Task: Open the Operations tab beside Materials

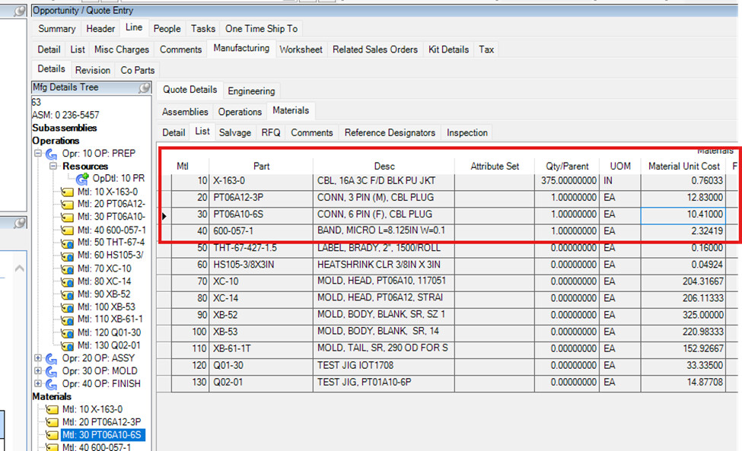Action: [240, 112]
